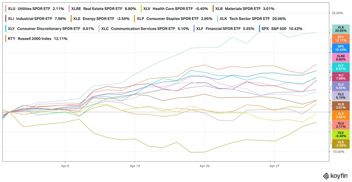
Task: Click XLP Consumer Staples SPDR ETF legend
Action: click(175, 18)
